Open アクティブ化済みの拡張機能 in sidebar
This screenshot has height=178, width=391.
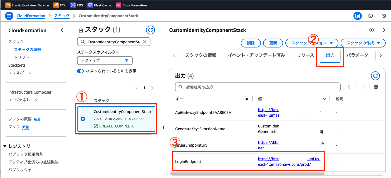click(x=33, y=162)
